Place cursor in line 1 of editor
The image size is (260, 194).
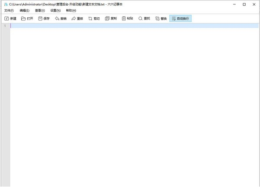(134, 26)
